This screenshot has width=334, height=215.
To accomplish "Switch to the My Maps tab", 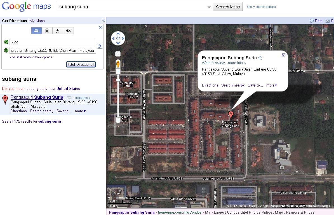I will tap(37, 21).
